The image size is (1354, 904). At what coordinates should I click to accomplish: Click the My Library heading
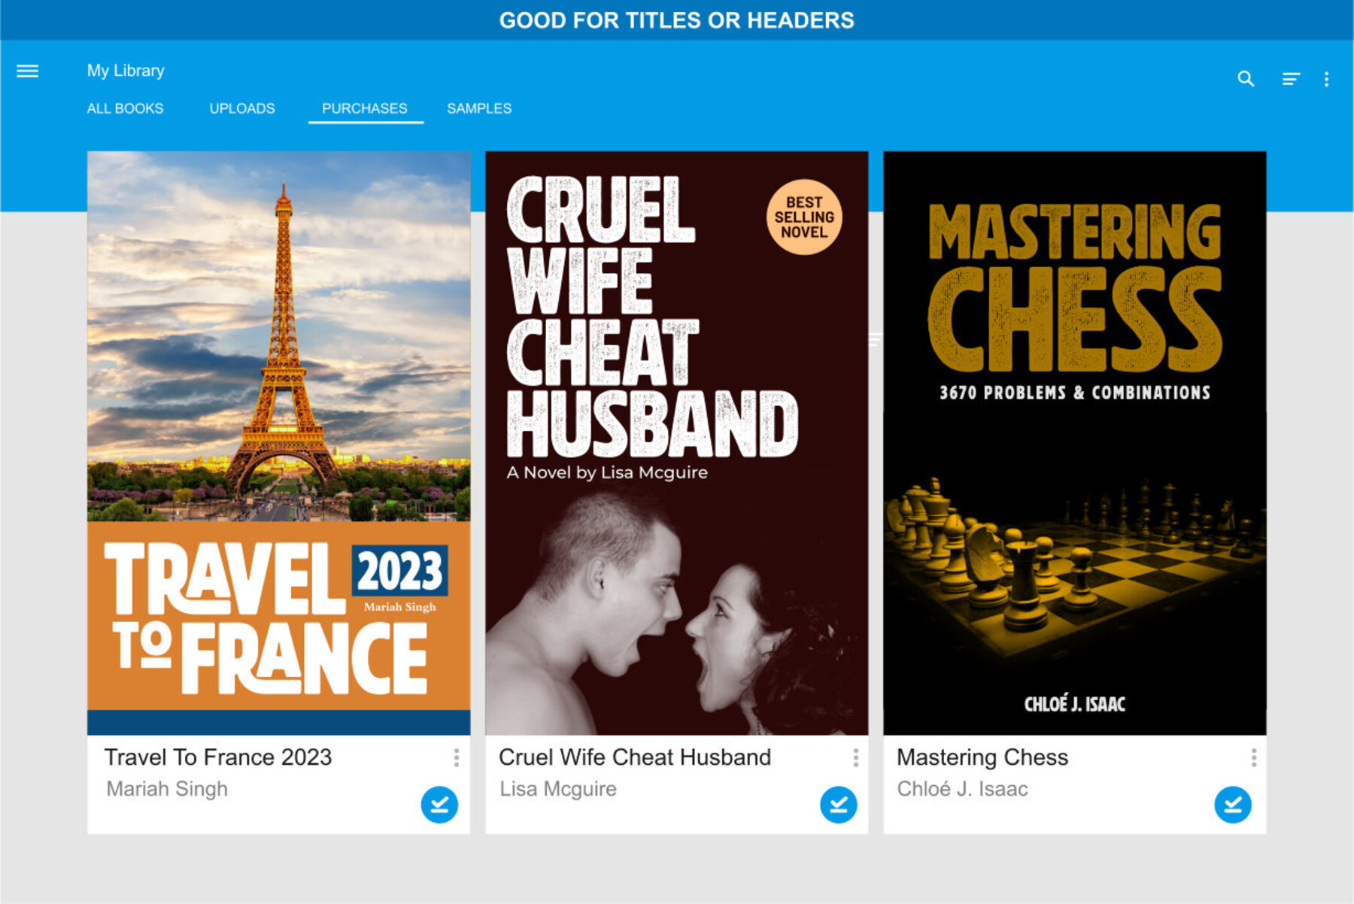pyautogui.click(x=126, y=71)
